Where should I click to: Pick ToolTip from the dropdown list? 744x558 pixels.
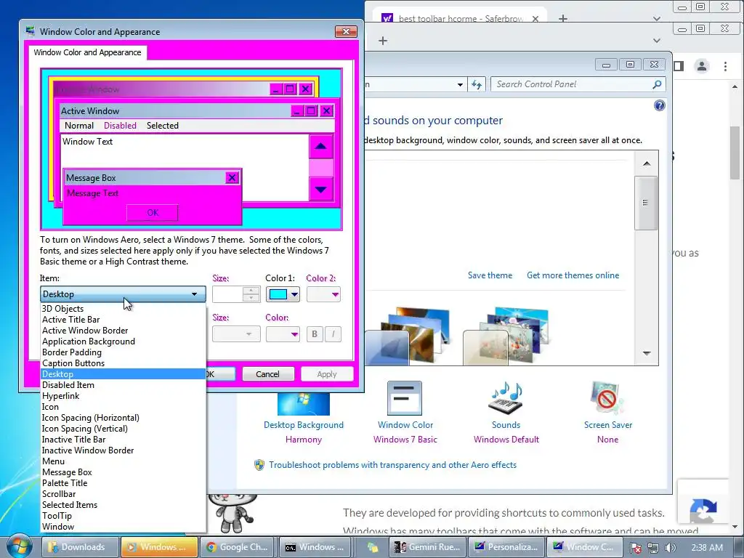coord(123,517)
